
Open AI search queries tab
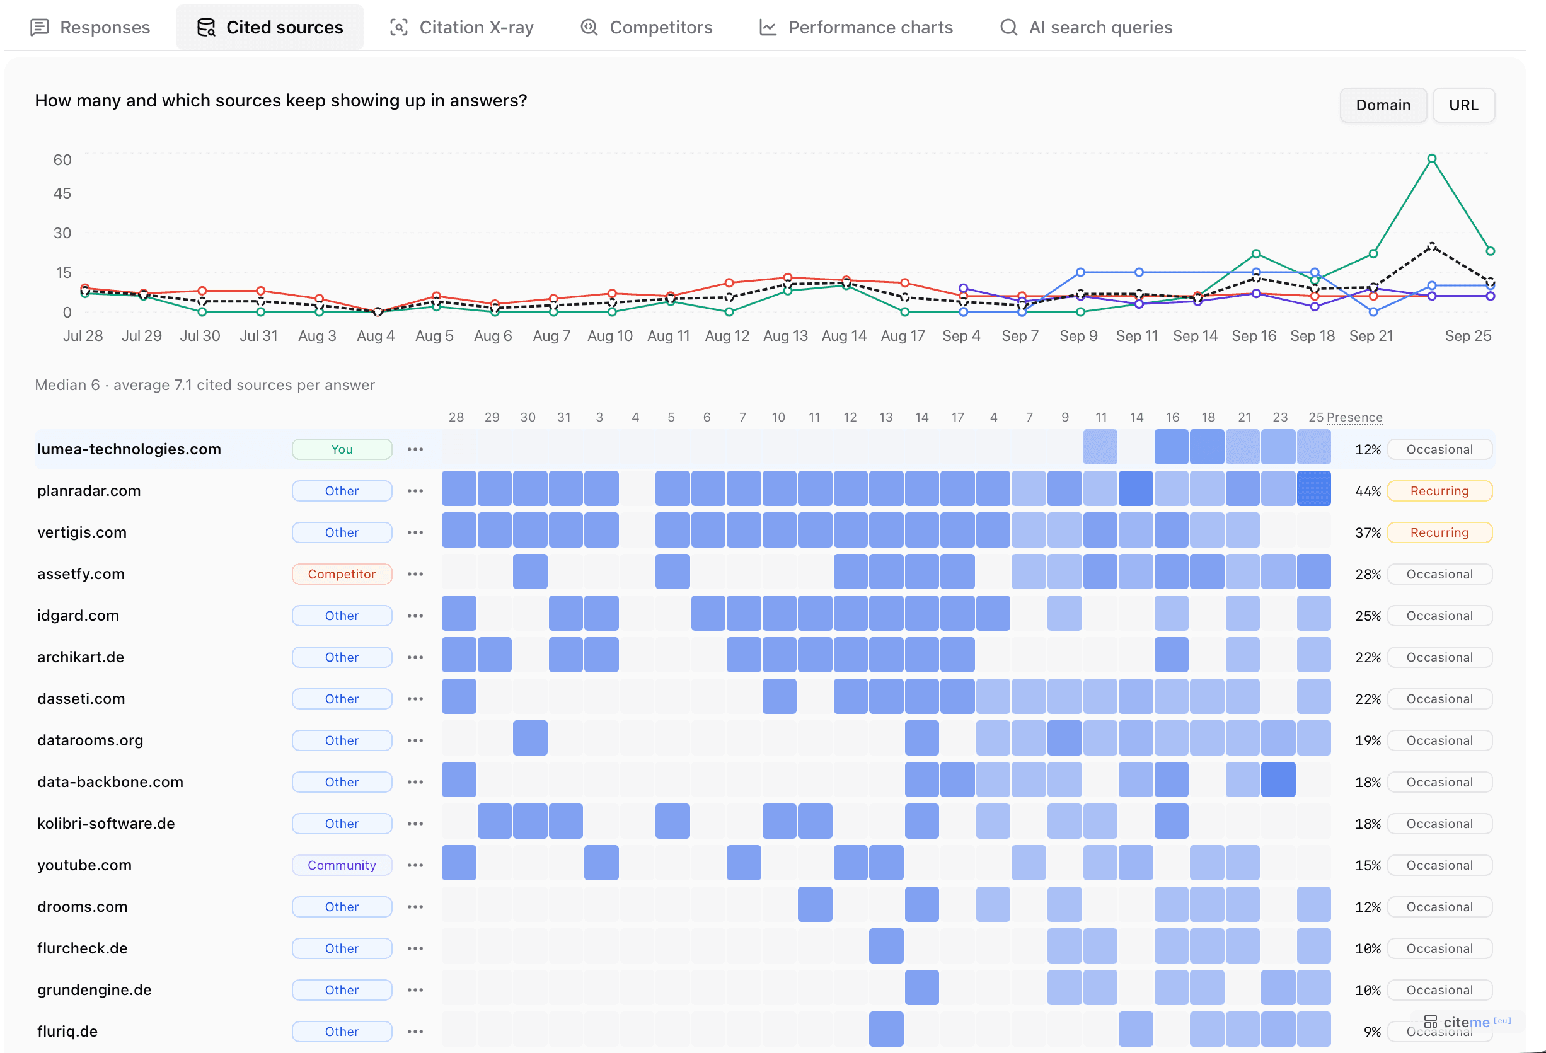[1086, 27]
